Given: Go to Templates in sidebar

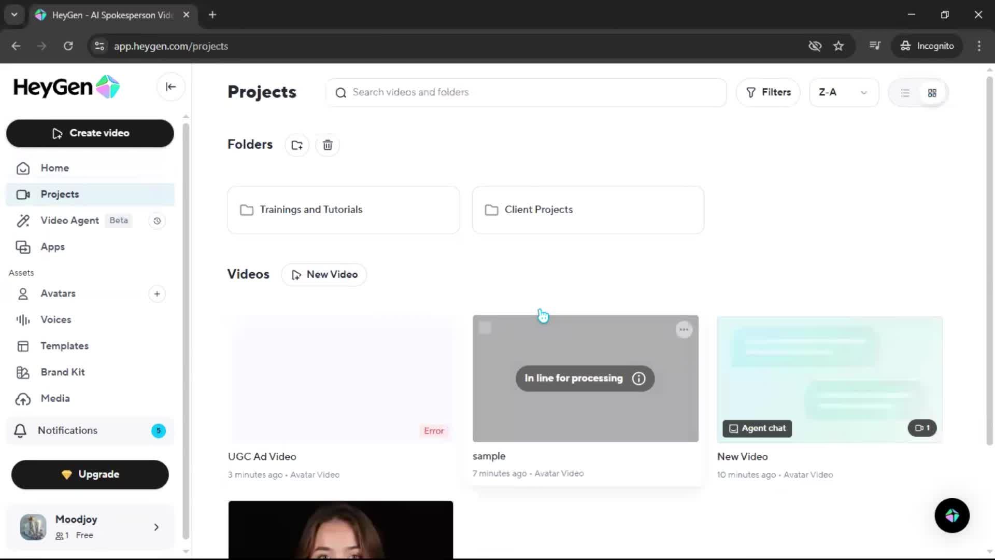Looking at the screenshot, I should click(64, 346).
